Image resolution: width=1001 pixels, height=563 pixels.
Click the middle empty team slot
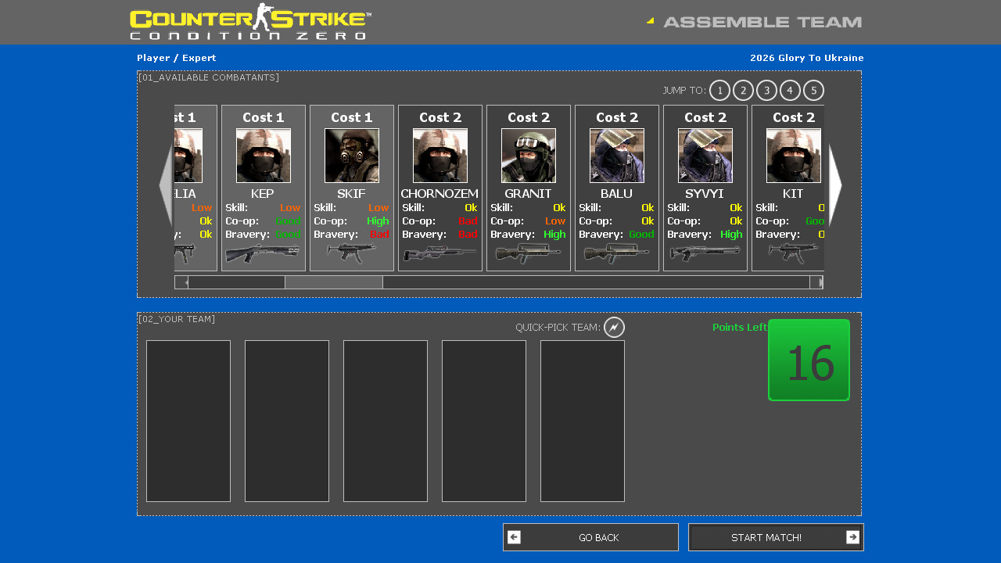[x=386, y=421]
